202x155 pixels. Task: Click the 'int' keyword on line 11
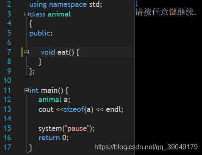click(34, 90)
